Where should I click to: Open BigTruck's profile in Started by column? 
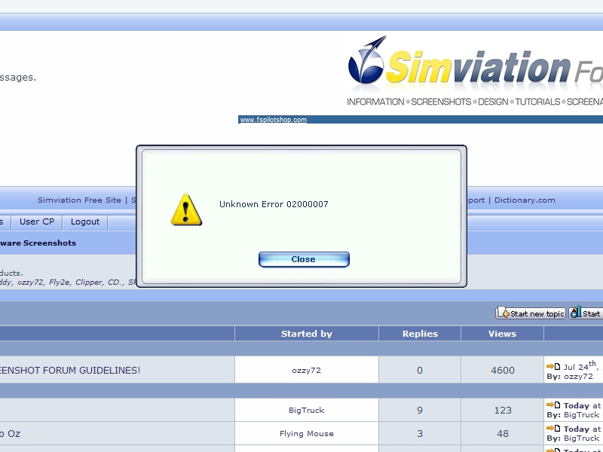pos(306,411)
